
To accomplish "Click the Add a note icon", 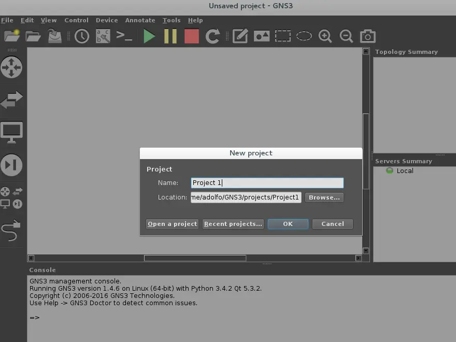I will coord(240,36).
